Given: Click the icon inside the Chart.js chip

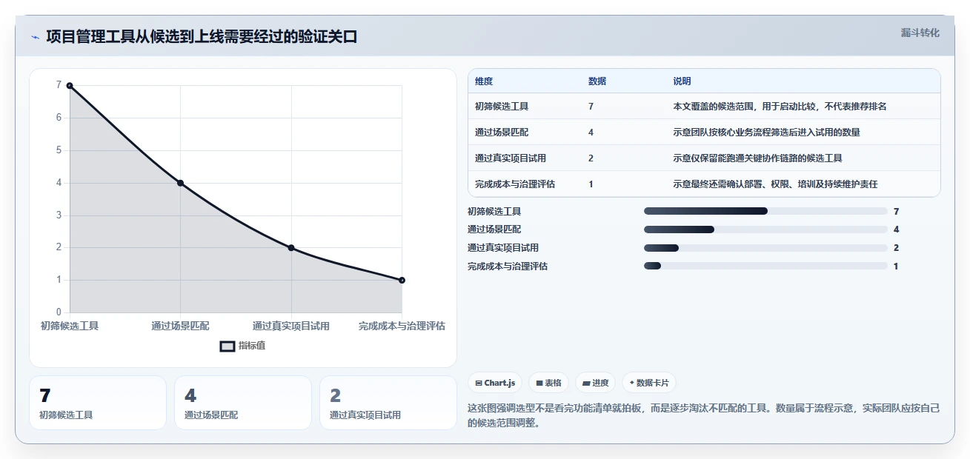Looking at the screenshot, I should 479,383.
